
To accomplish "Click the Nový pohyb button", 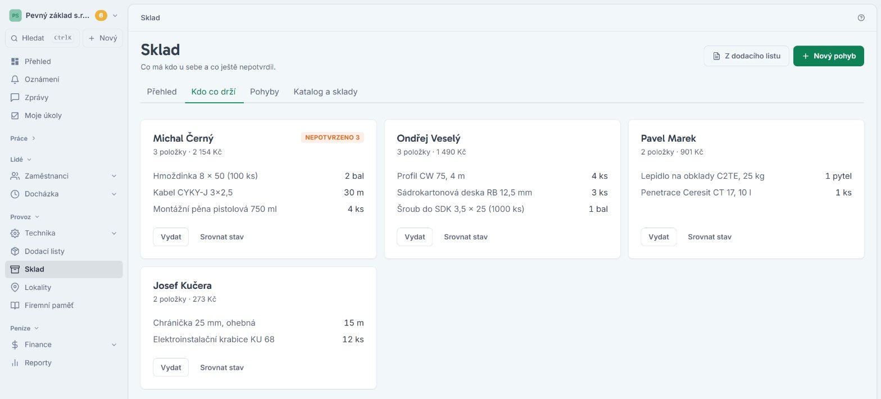I will pyautogui.click(x=829, y=56).
